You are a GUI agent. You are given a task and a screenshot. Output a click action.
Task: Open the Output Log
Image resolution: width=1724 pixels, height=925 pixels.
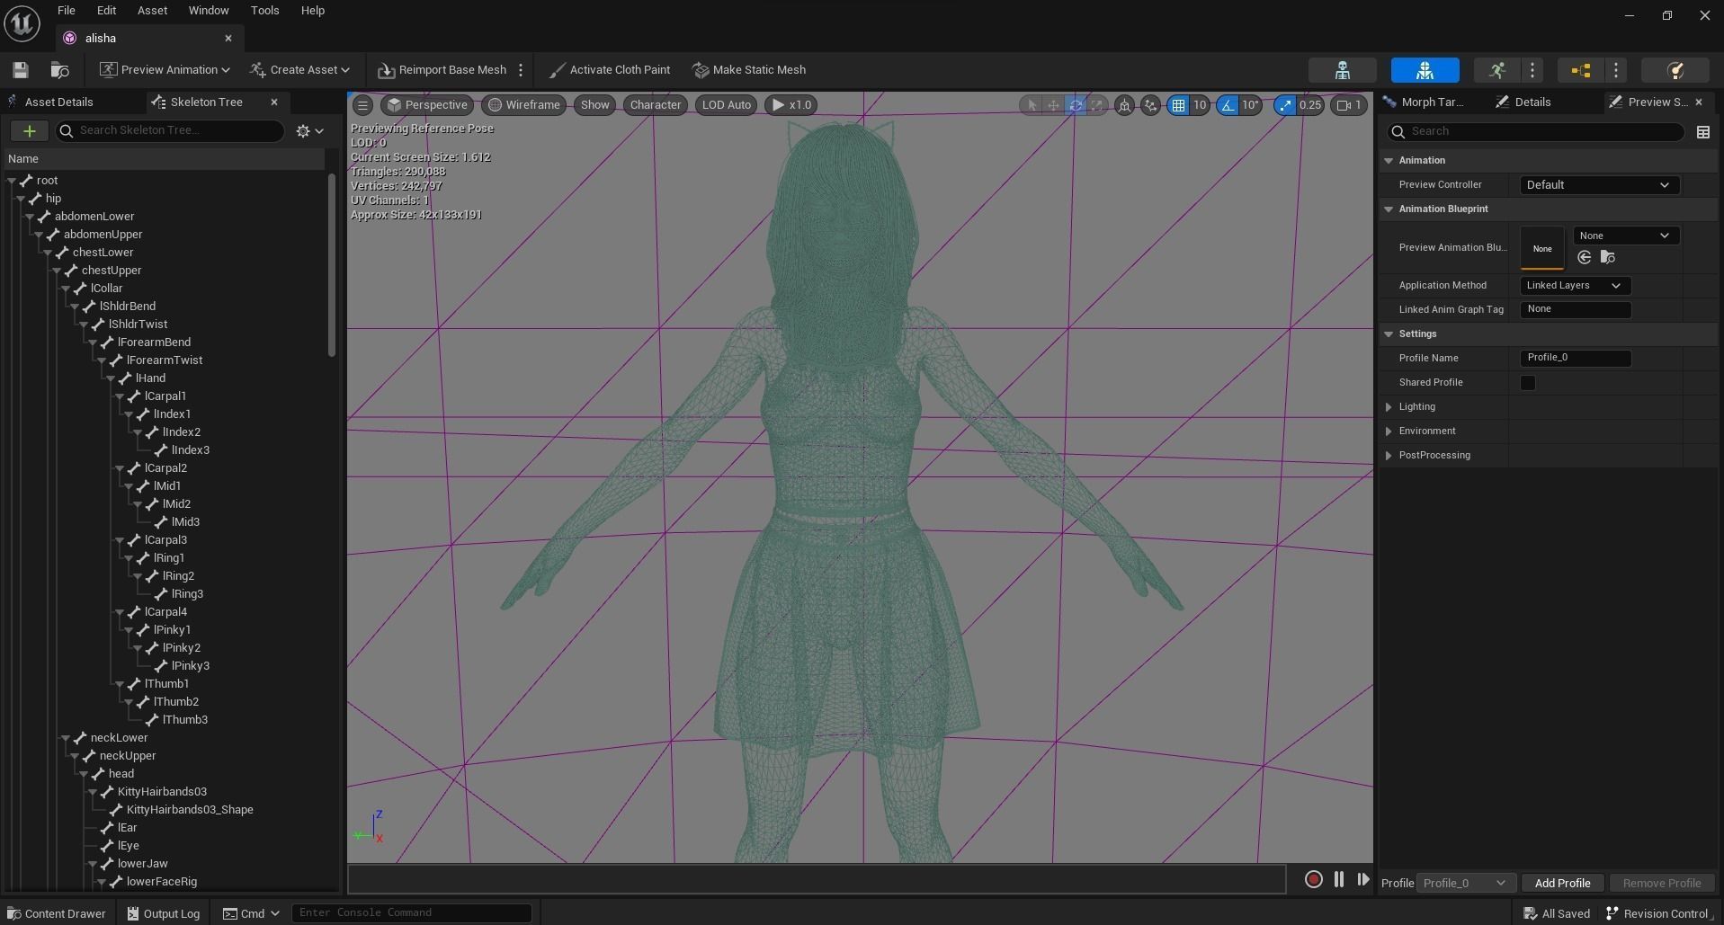click(164, 913)
